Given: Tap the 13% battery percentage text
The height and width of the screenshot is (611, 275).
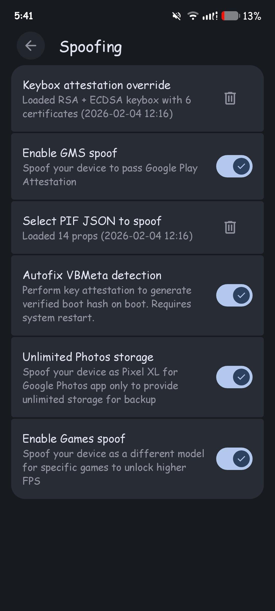Looking at the screenshot, I should [x=252, y=16].
